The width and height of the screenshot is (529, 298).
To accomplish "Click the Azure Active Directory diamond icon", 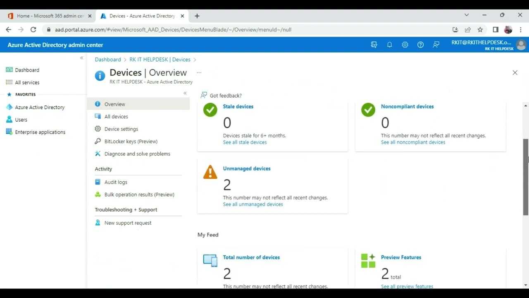I will coord(9,107).
